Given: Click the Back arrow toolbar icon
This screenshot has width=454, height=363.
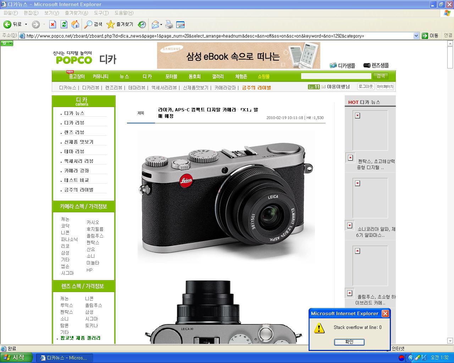Looking at the screenshot, I should pyautogui.click(x=7, y=24).
